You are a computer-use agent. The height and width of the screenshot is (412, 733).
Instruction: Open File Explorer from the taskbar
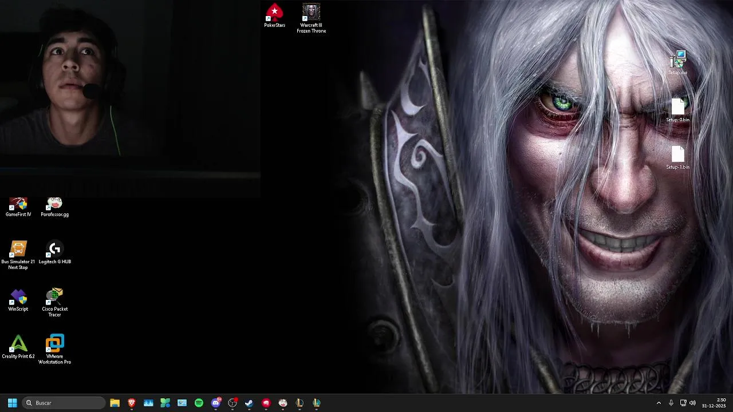pos(115,403)
